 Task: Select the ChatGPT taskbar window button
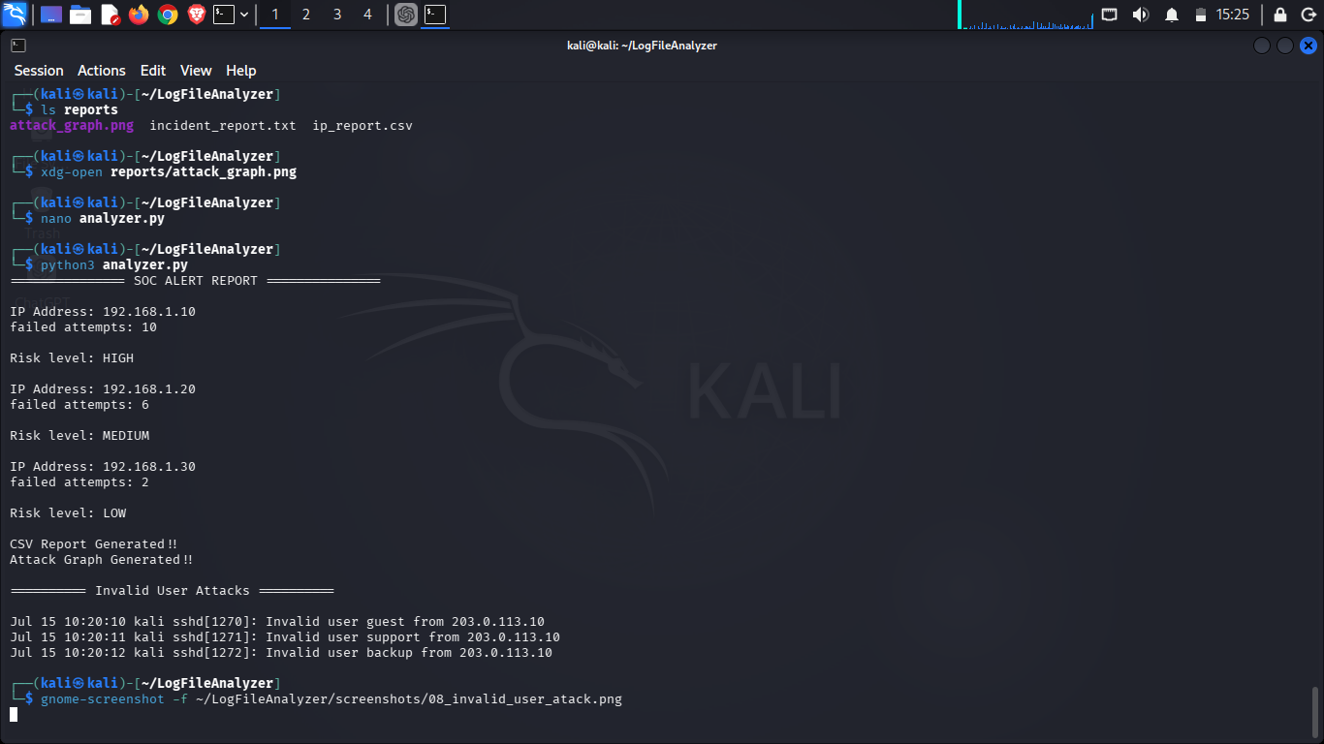(406, 15)
